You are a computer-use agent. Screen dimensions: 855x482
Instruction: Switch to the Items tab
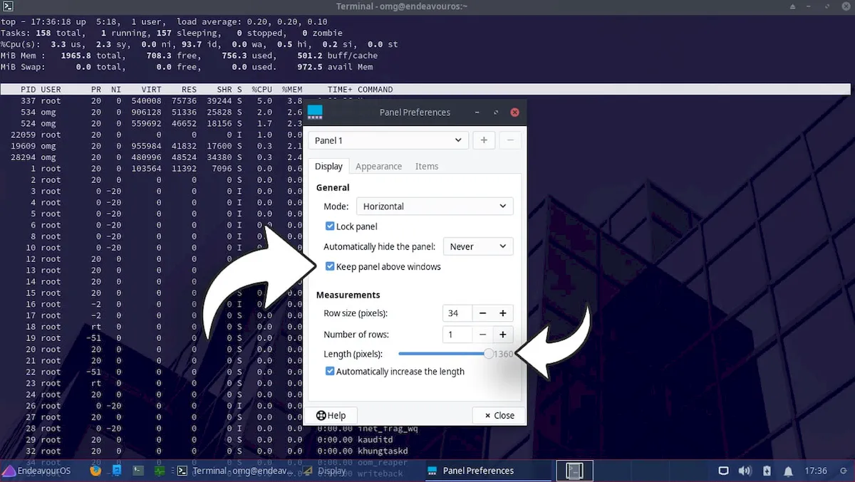tap(427, 166)
